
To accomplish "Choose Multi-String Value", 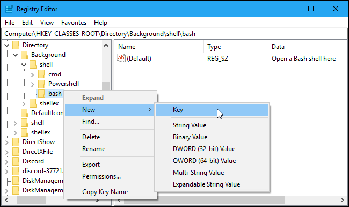I will (212, 173).
